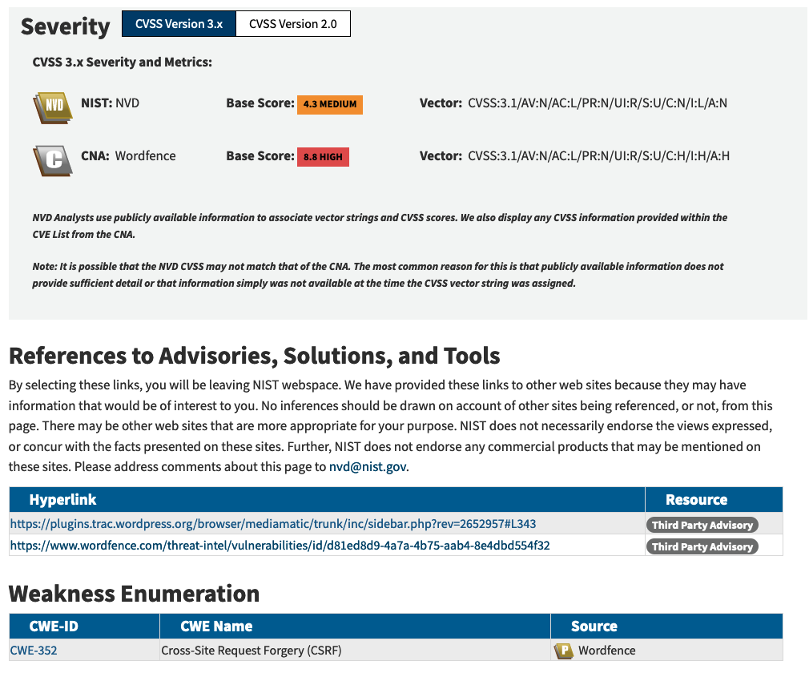Click the Third Party Advisory tag for plugins.trac link
The height and width of the screenshot is (677, 809).
[x=702, y=525]
